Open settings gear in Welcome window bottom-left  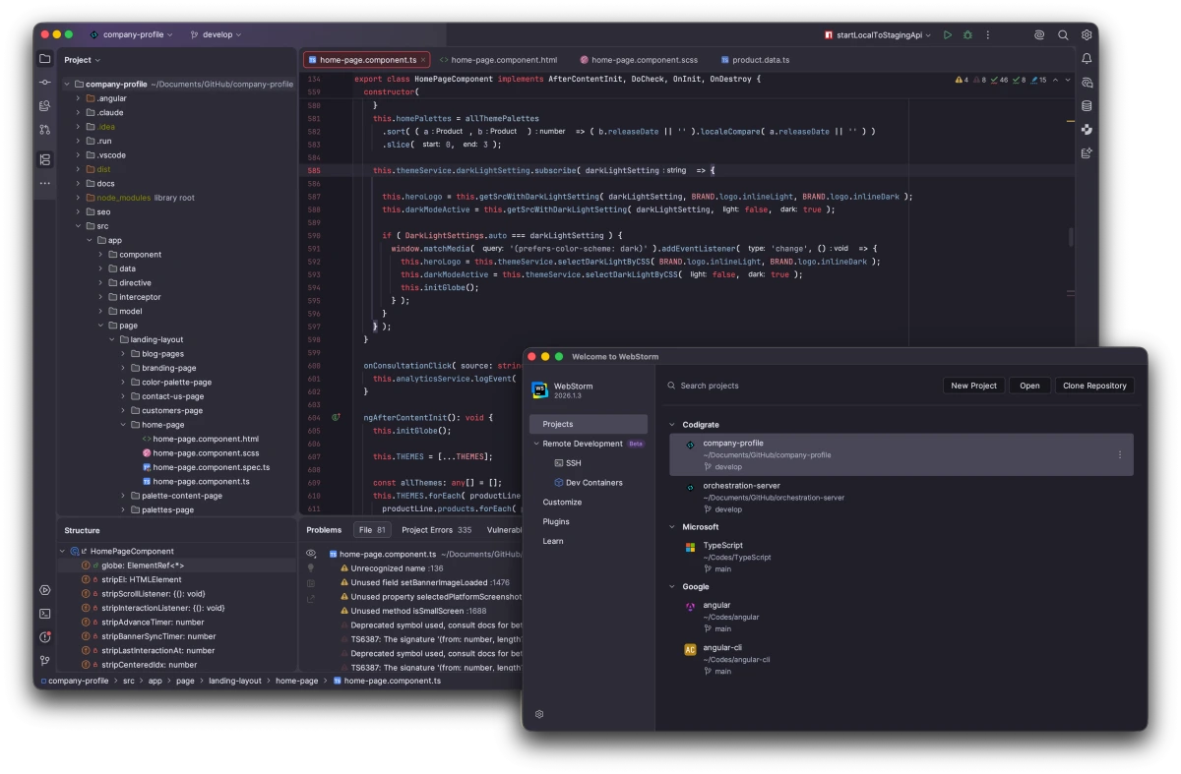coord(538,714)
